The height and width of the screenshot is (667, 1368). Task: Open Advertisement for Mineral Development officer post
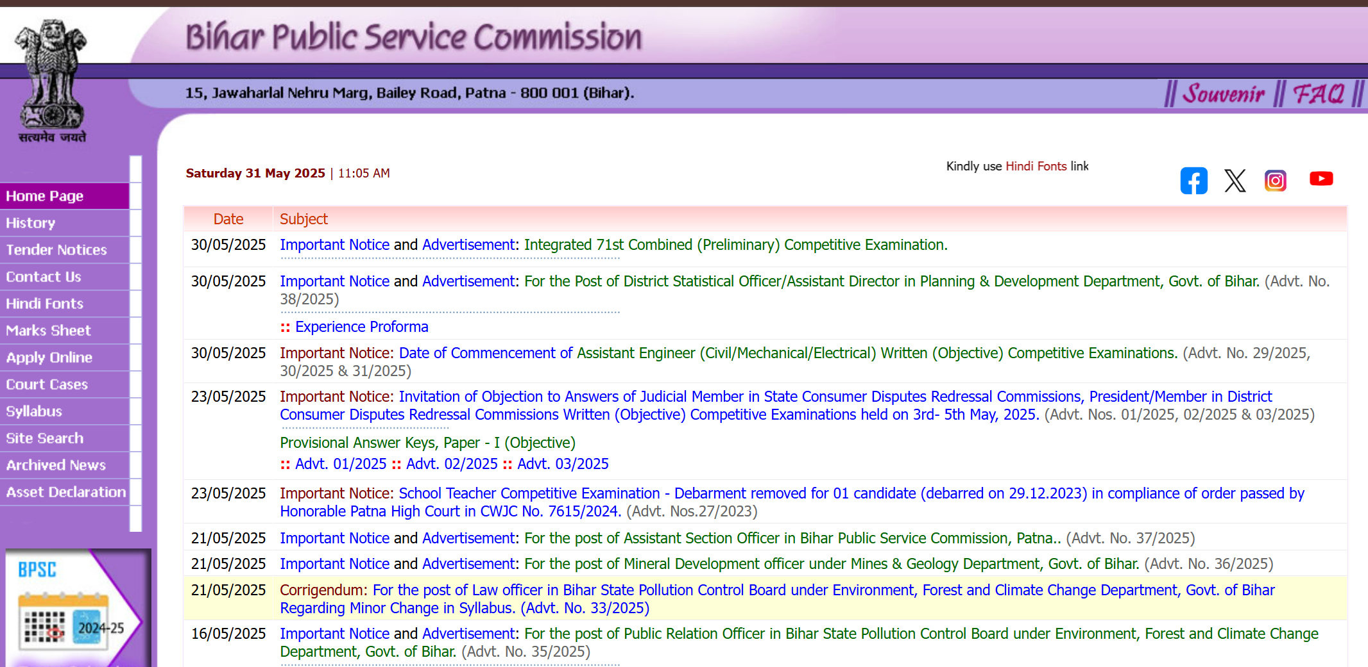click(468, 564)
